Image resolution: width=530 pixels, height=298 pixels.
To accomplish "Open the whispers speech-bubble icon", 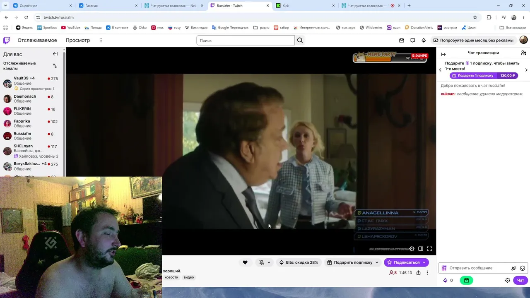I will click(x=412, y=40).
